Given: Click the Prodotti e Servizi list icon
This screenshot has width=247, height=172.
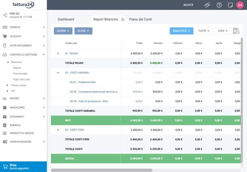Looking at the screenshot, I should tap(5, 133).
